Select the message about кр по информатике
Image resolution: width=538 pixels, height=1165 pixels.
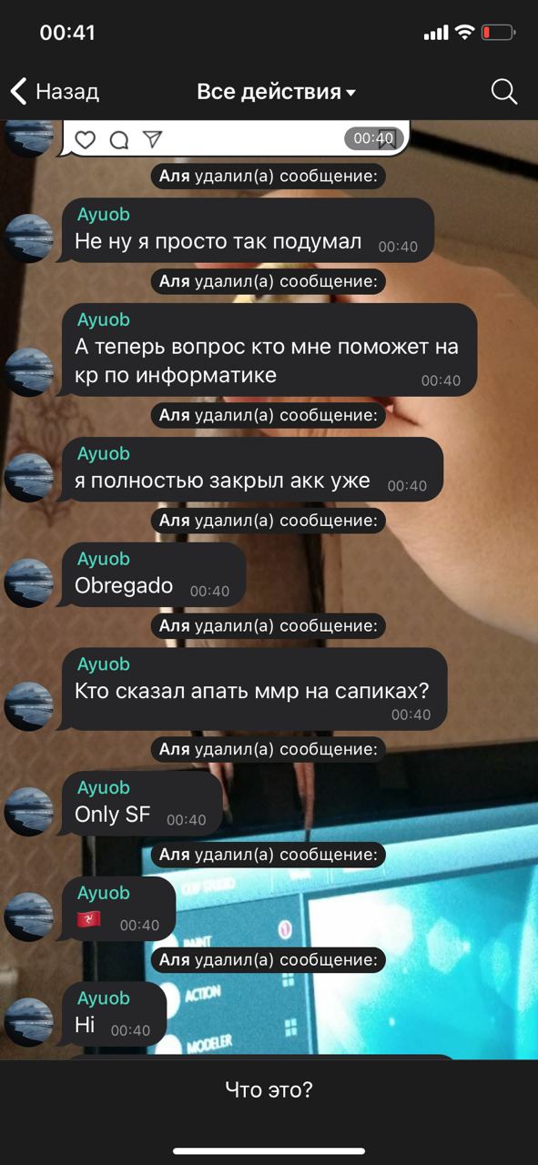(x=269, y=350)
